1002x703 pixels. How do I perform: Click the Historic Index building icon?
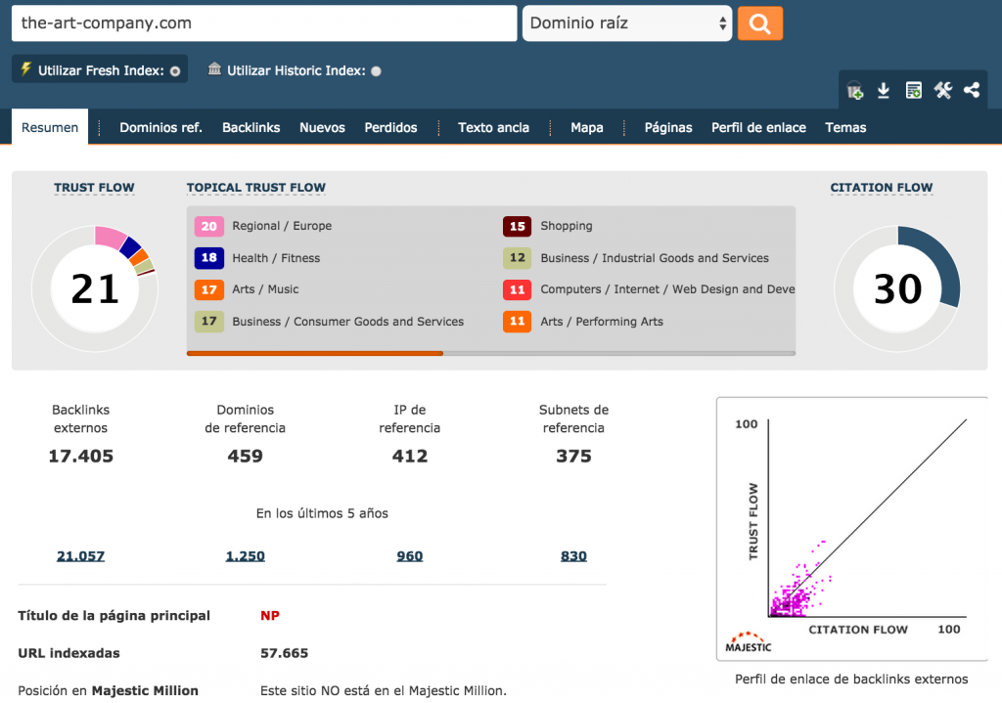(x=215, y=69)
